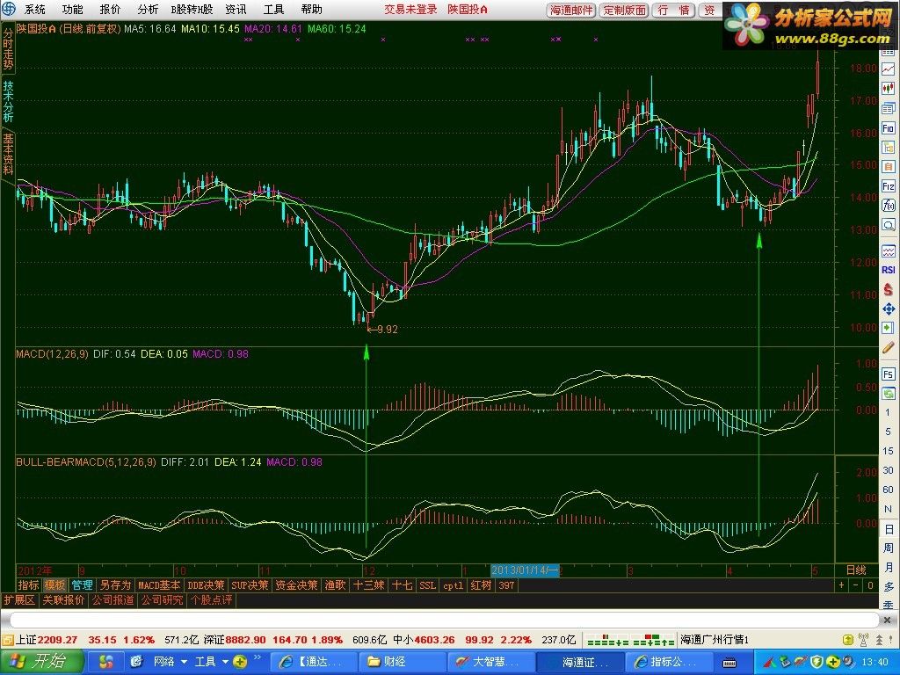Click the on-screen keyboard taskbar icon
The width and height of the screenshot is (900, 675).
(729, 663)
